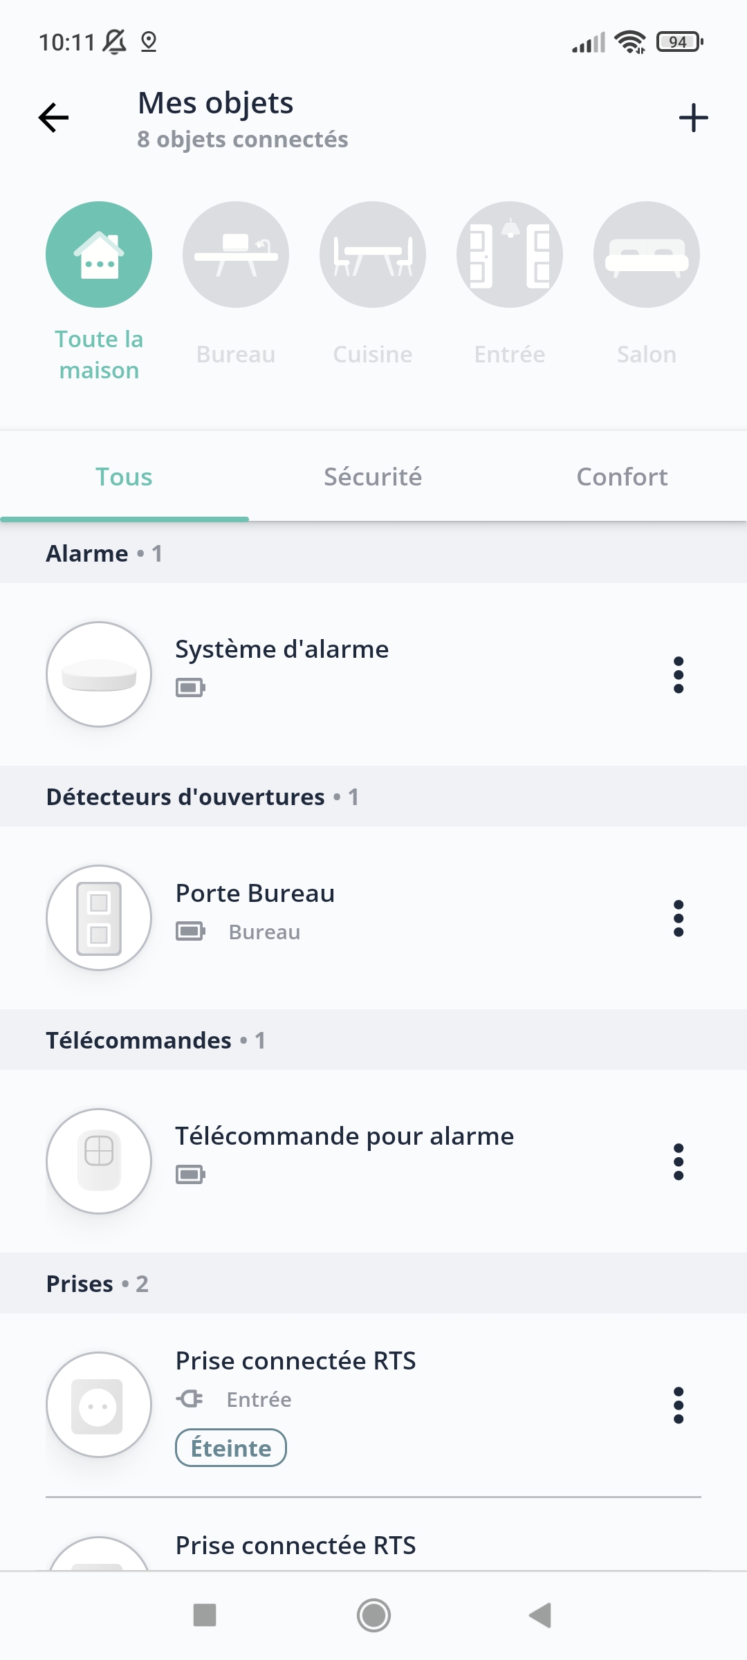
Task: Filter by the Cuisine room icon
Action: tap(373, 255)
